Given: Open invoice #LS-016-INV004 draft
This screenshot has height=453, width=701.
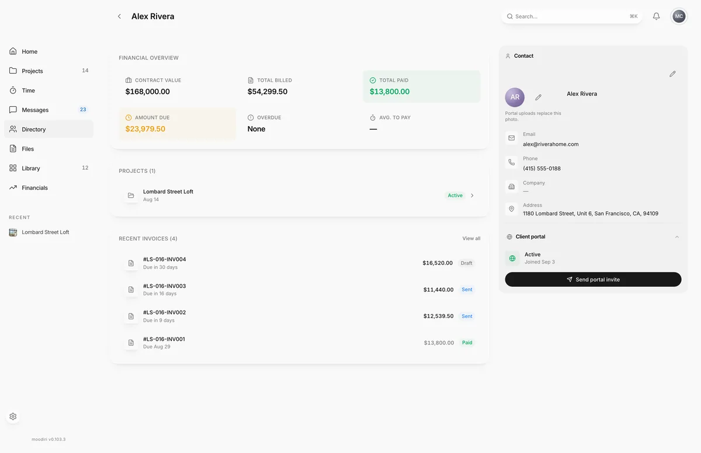Looking at the screenshot, I should point(299,263).
